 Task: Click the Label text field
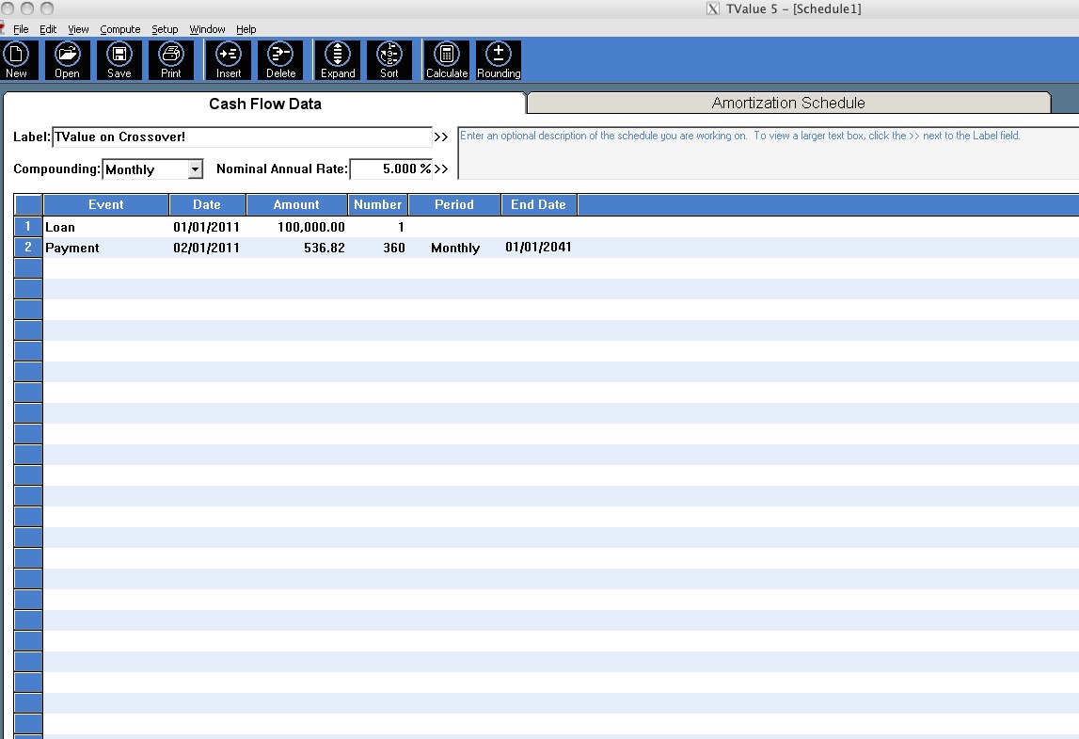[x=242, y=137]
